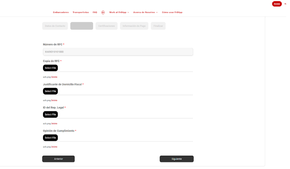
Task: Continue with the Siguiente button
Action: coord(177,159)
